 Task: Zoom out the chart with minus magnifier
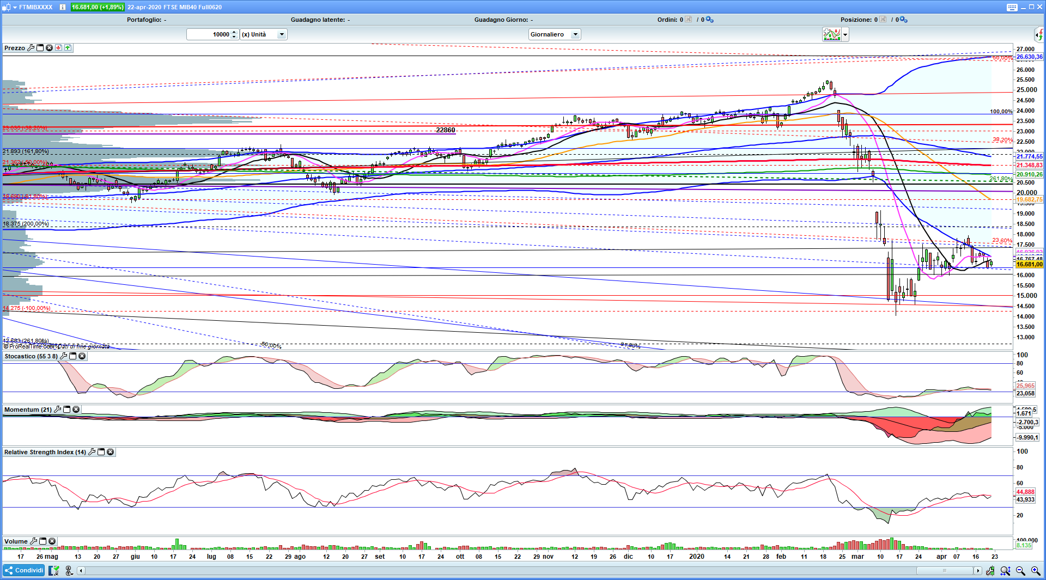pos(1020,571)
